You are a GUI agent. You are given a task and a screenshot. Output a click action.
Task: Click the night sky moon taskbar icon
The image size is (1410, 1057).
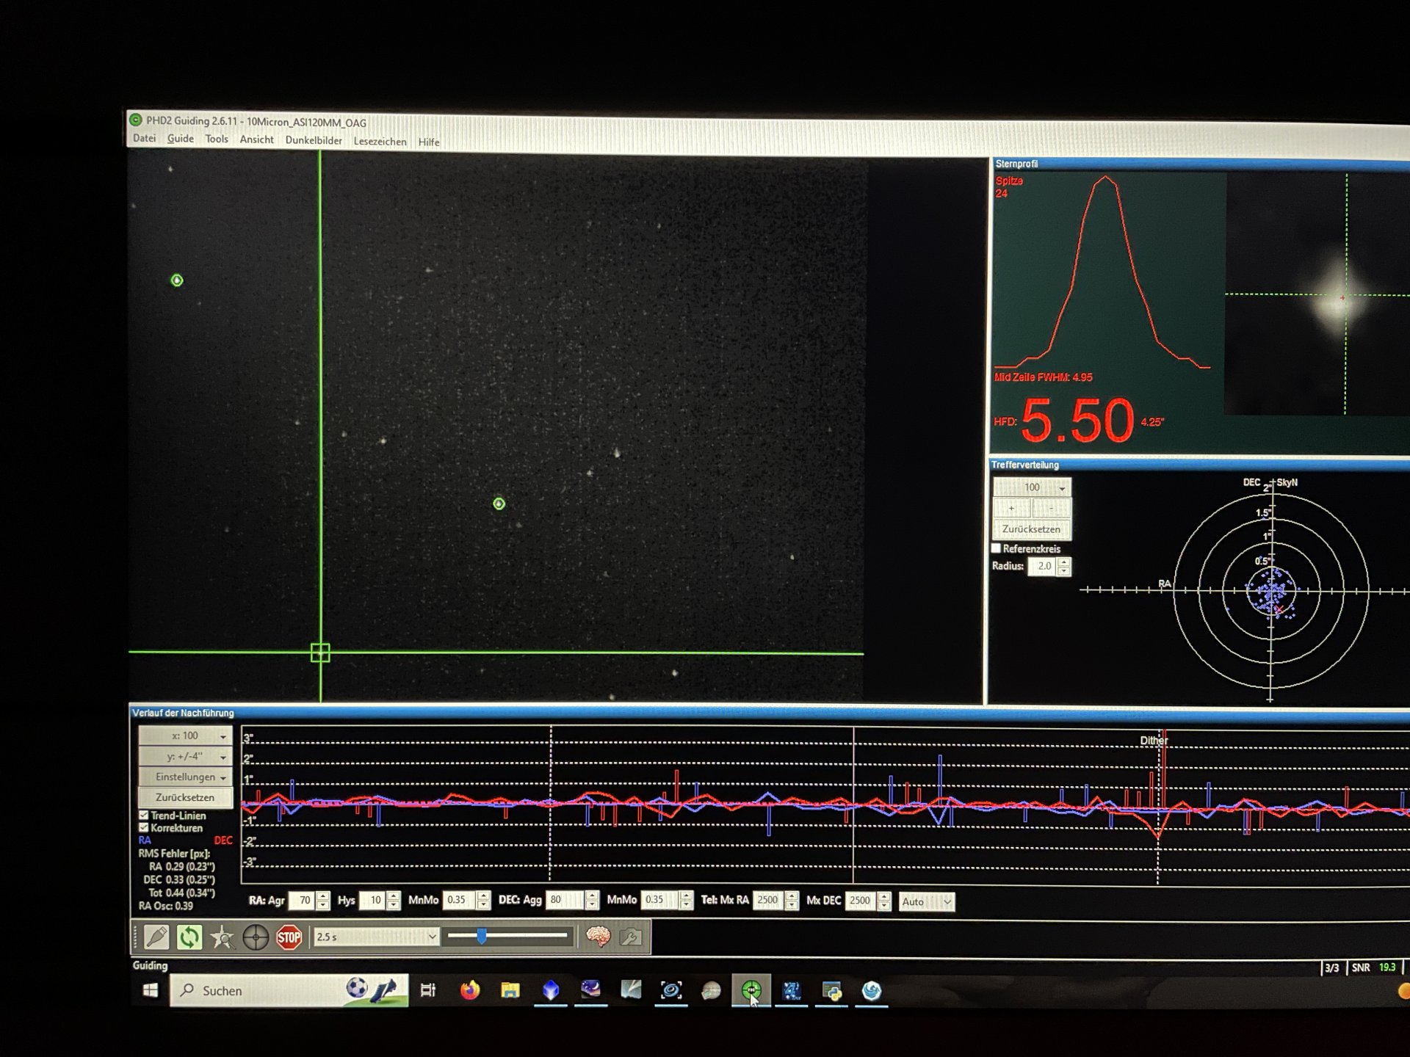(591, 990)
